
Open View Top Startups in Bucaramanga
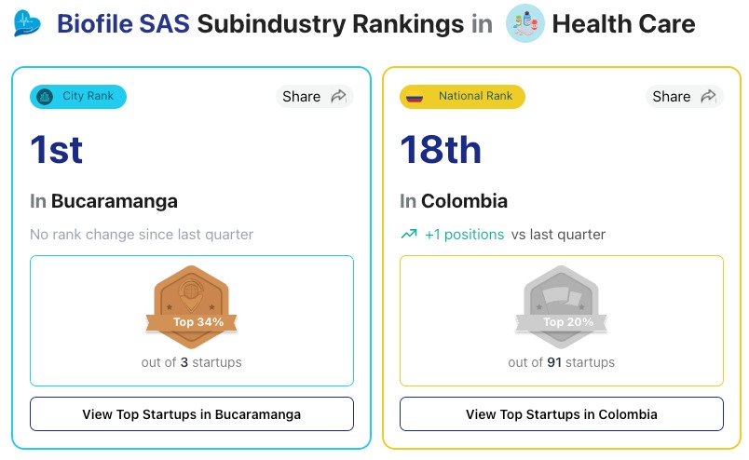(192, 414)
